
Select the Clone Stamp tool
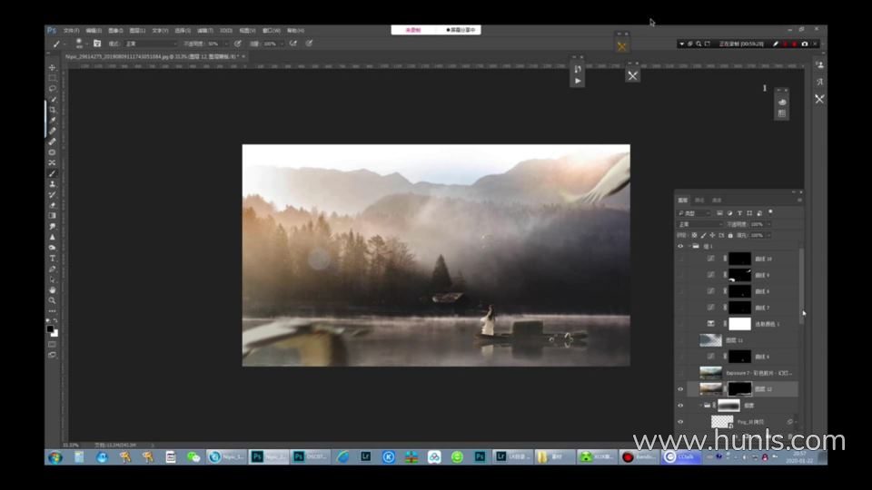click(52, 183)
